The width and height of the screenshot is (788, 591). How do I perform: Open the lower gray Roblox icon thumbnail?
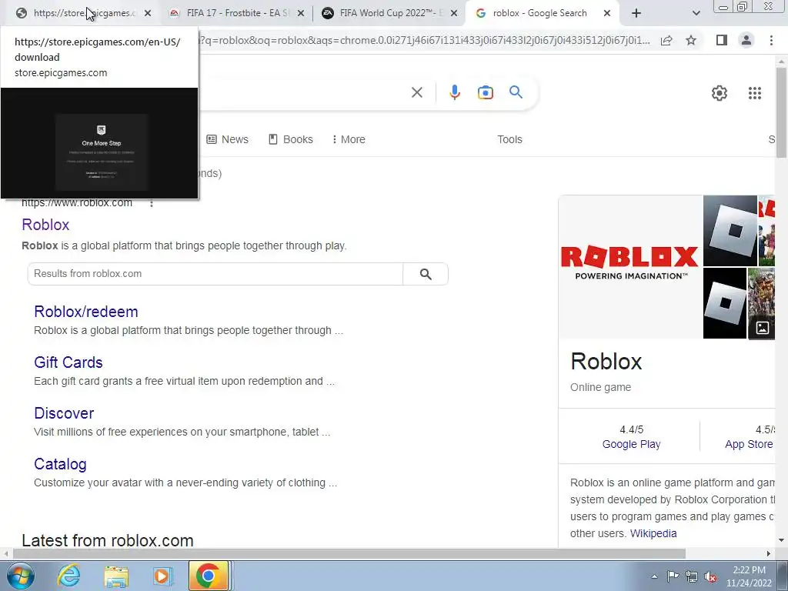(x=725, y=303)
